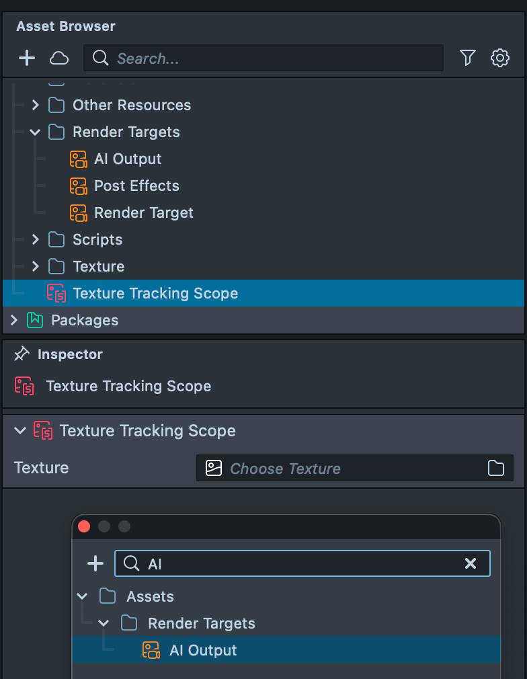This screenshot has height=679, width=527.
Task: Click the folder icon in Texture field
Action: click(x=496, y=469)
